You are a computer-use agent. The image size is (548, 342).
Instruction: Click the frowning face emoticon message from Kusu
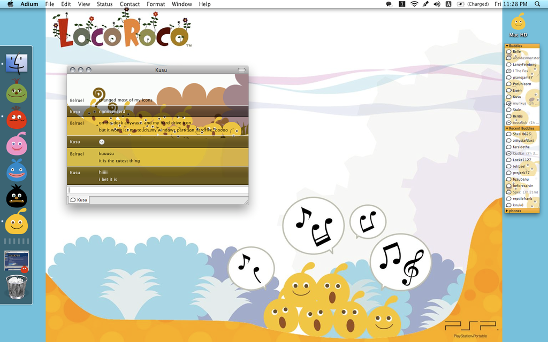102,142
